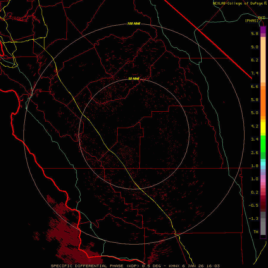
Task: Select the 4.2 value on the scale
Action: 255,126
